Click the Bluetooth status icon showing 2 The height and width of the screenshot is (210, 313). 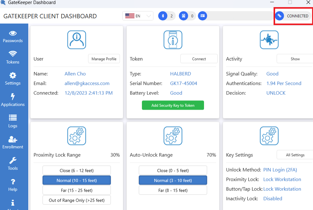pyautogui.click(x=163, y=15)
